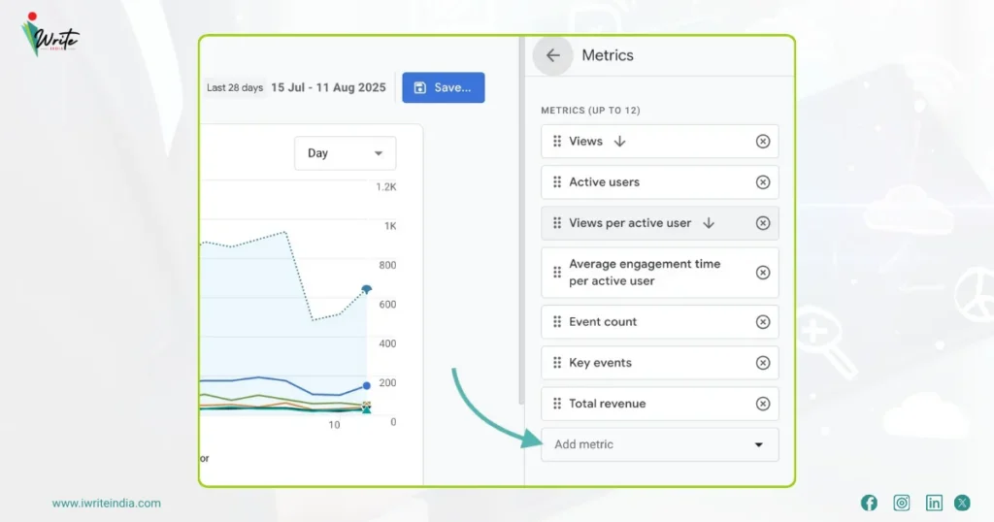The width and height of the screenshot is (994, 522).
Task: Click drag handle beside Views per active user
Action: click(x=557, y=223)
